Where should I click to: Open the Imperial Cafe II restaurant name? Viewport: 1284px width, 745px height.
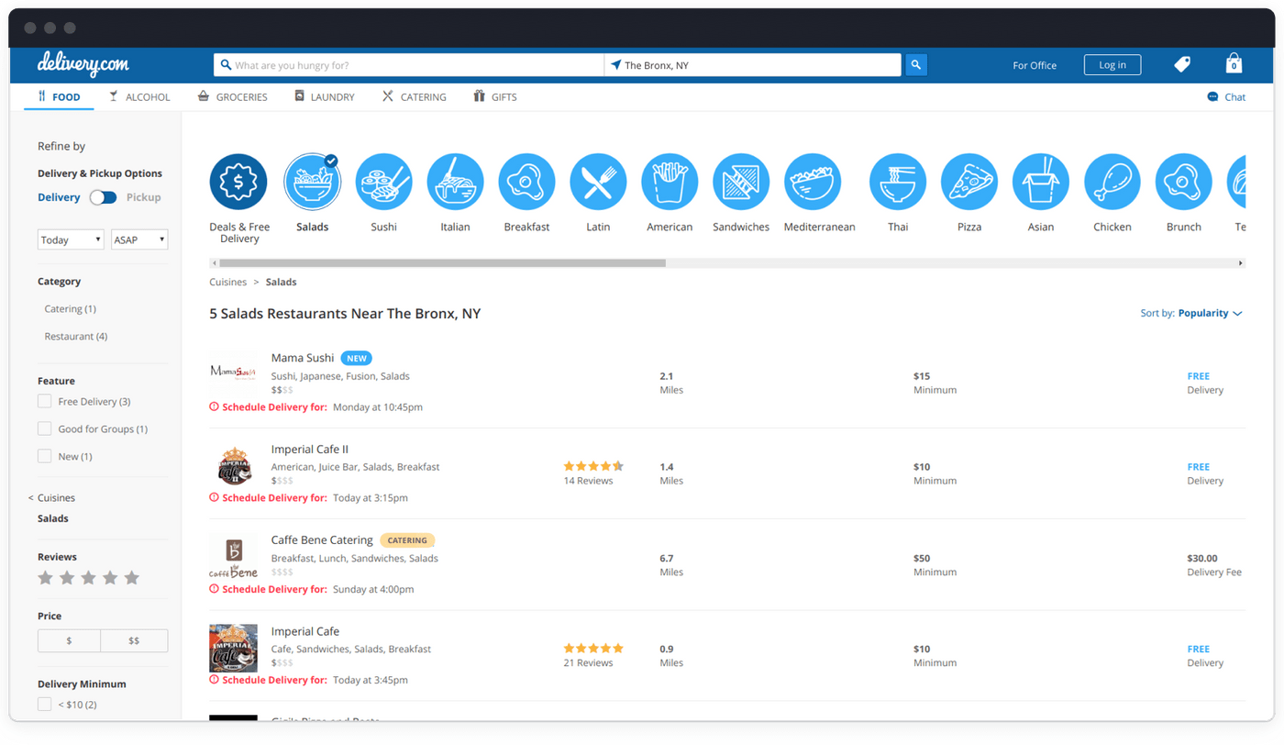[x=310, y=449]
